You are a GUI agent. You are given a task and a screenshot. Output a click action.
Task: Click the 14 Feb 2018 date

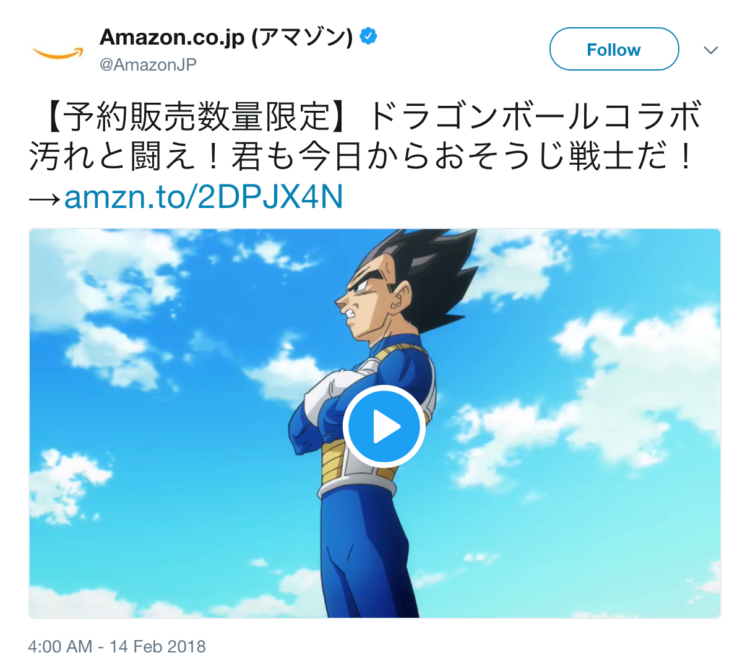point(158,646)
